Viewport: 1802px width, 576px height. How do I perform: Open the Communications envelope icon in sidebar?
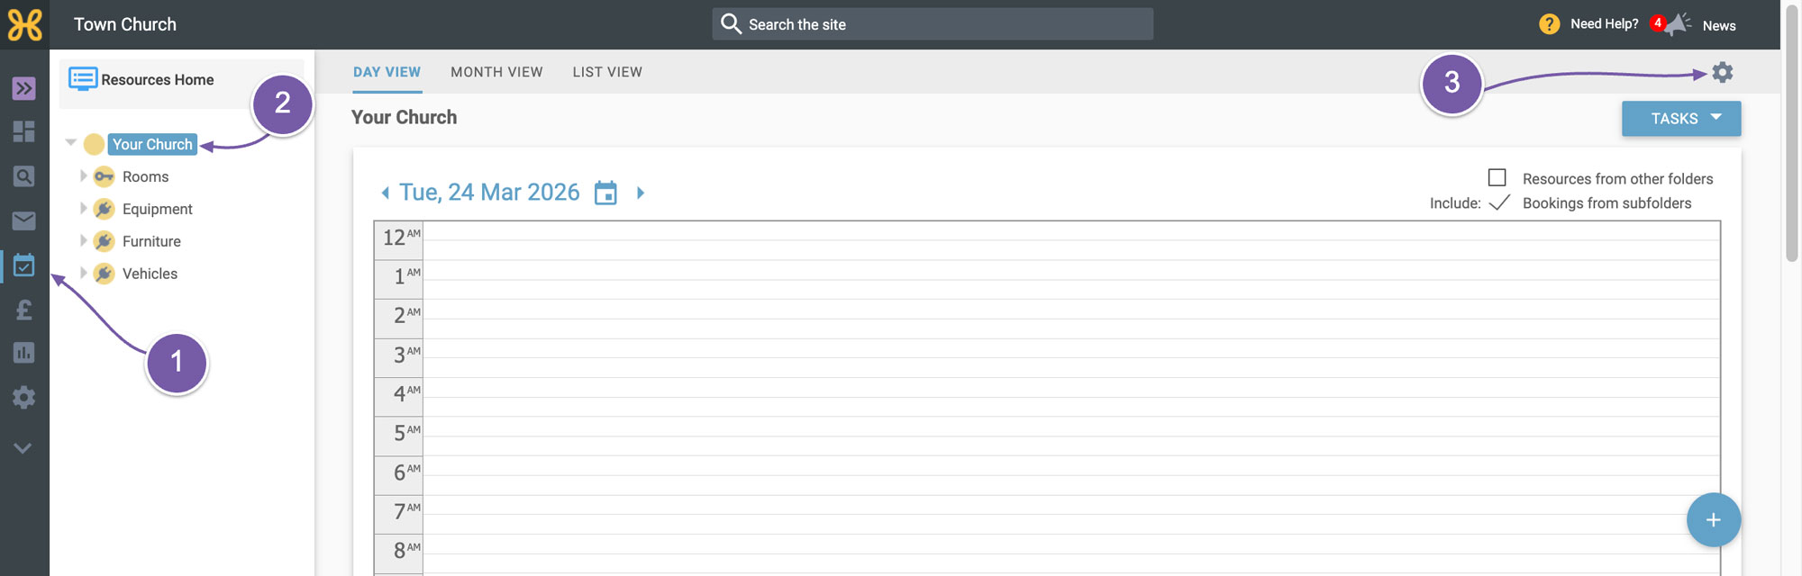(x=24, y=220)
